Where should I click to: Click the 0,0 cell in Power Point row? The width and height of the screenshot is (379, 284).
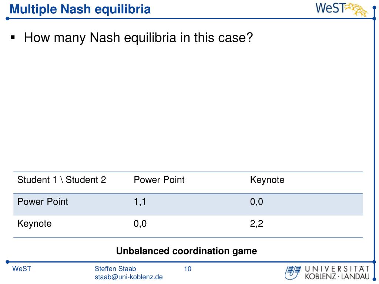(x=256, y=202)
